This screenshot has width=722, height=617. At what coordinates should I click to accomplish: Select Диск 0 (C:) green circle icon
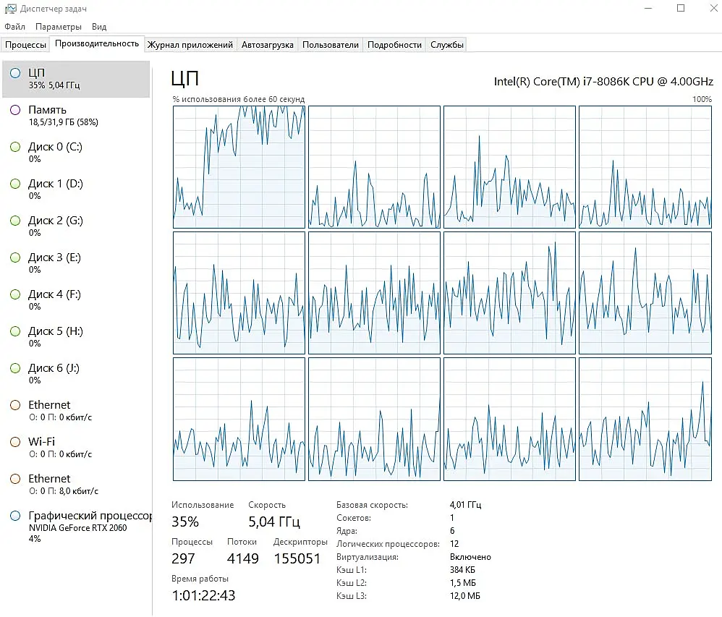[x=15, y=147]
